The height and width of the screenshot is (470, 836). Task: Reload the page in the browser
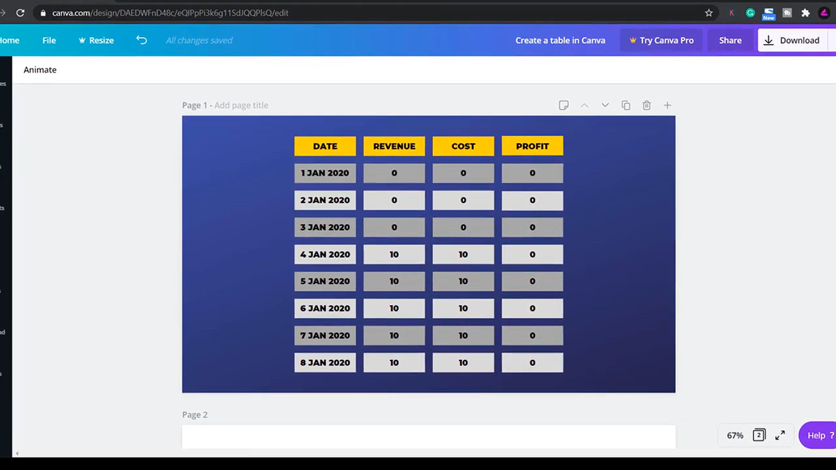coord(20,13)
